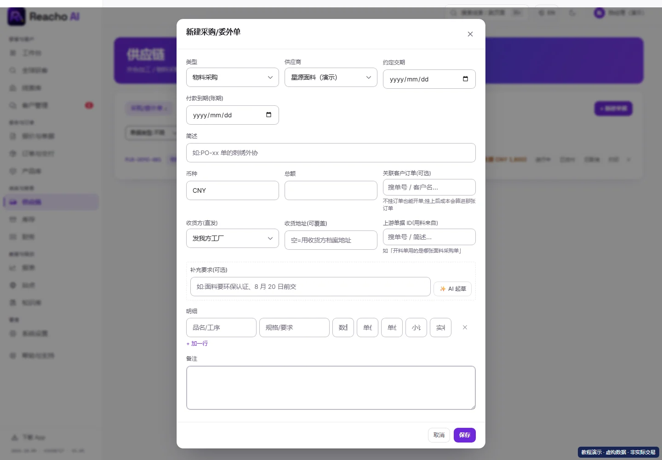Select the highlighted 供应链 item in background sidebar
This screenshot has width=662, height=460.
(x=51, y=202)
